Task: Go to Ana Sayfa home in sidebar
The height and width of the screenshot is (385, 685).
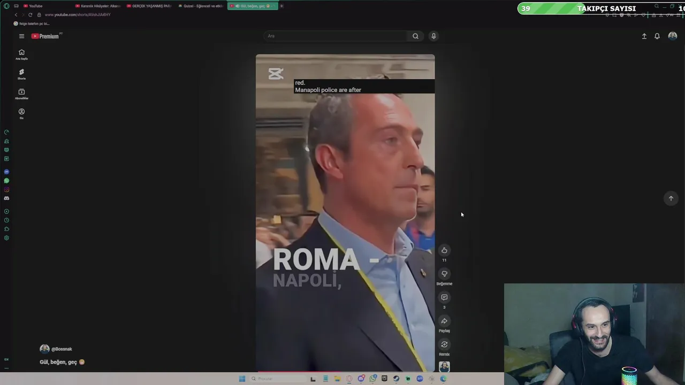Action: tap(21, 55)
